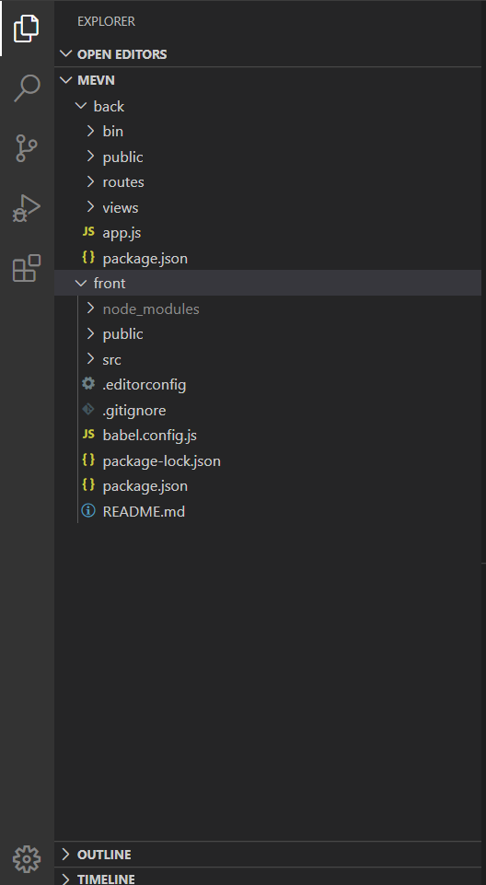Screen dimensions: 486x885
Task: Open the Explorer view in activity bar
Action: (x=27, y=29)
